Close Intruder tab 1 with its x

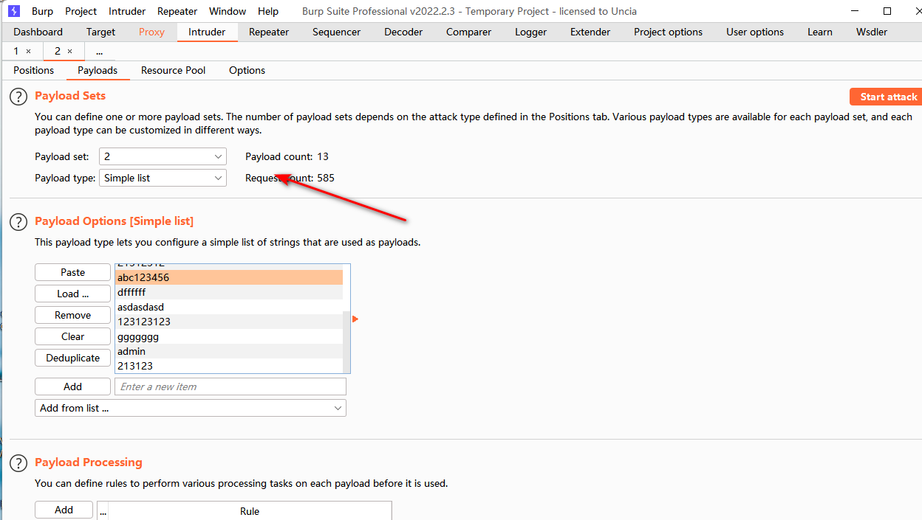click(x=28, y=52)
